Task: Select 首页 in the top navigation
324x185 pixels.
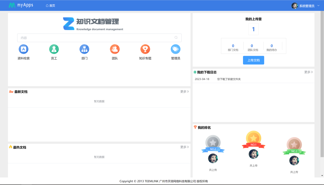Action: pos(50,5)
